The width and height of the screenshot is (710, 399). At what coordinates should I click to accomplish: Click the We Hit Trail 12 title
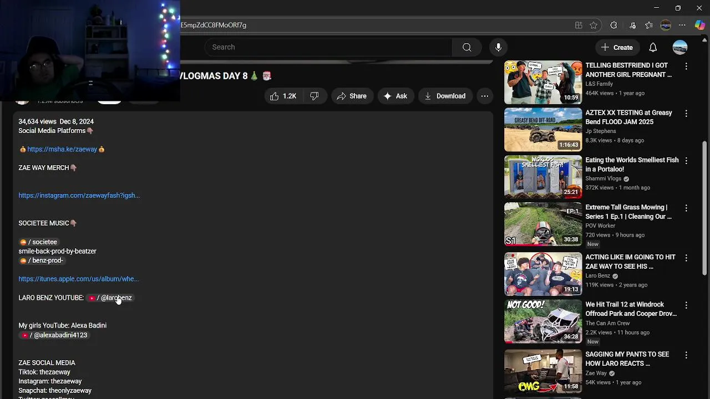click(631, 309)
